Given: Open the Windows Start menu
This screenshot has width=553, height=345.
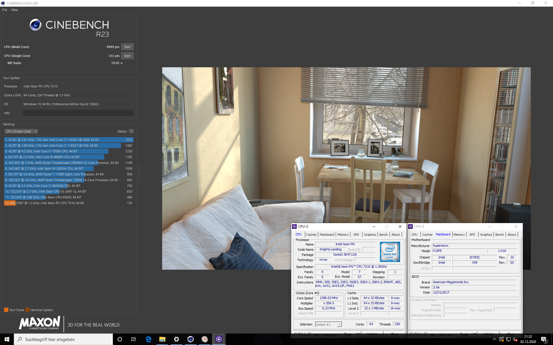Looking at the screenshot, I should point(7,339).
